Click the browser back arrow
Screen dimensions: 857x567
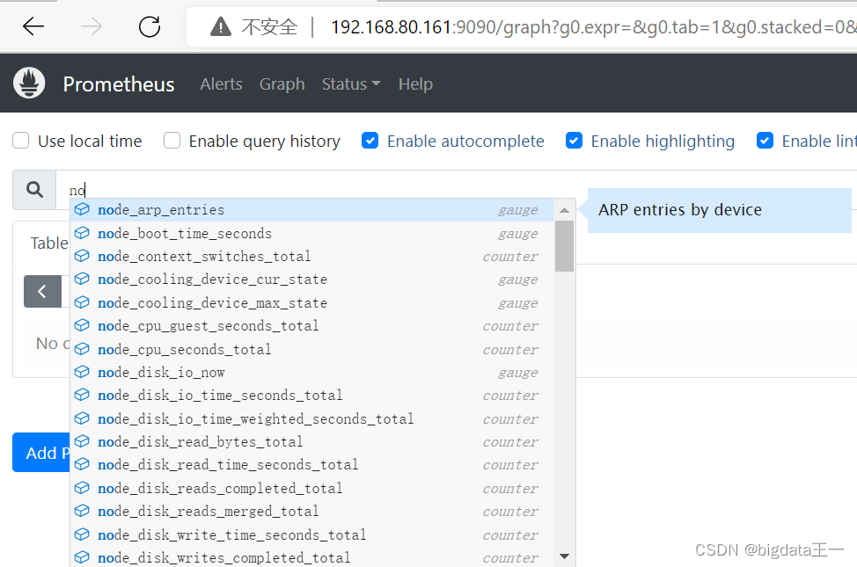[33, 26]
